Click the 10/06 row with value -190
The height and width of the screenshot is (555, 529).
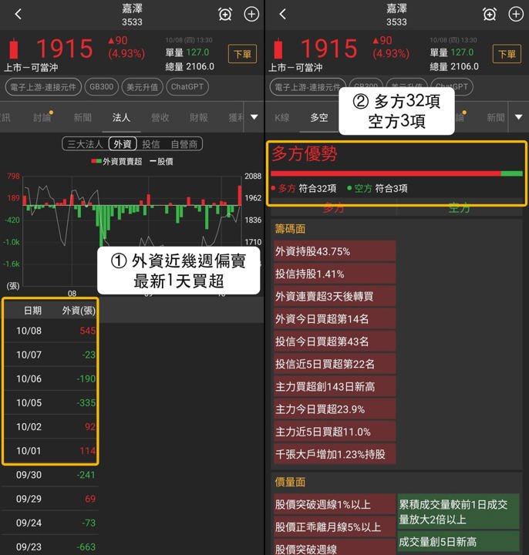click(x=50, y=378)
